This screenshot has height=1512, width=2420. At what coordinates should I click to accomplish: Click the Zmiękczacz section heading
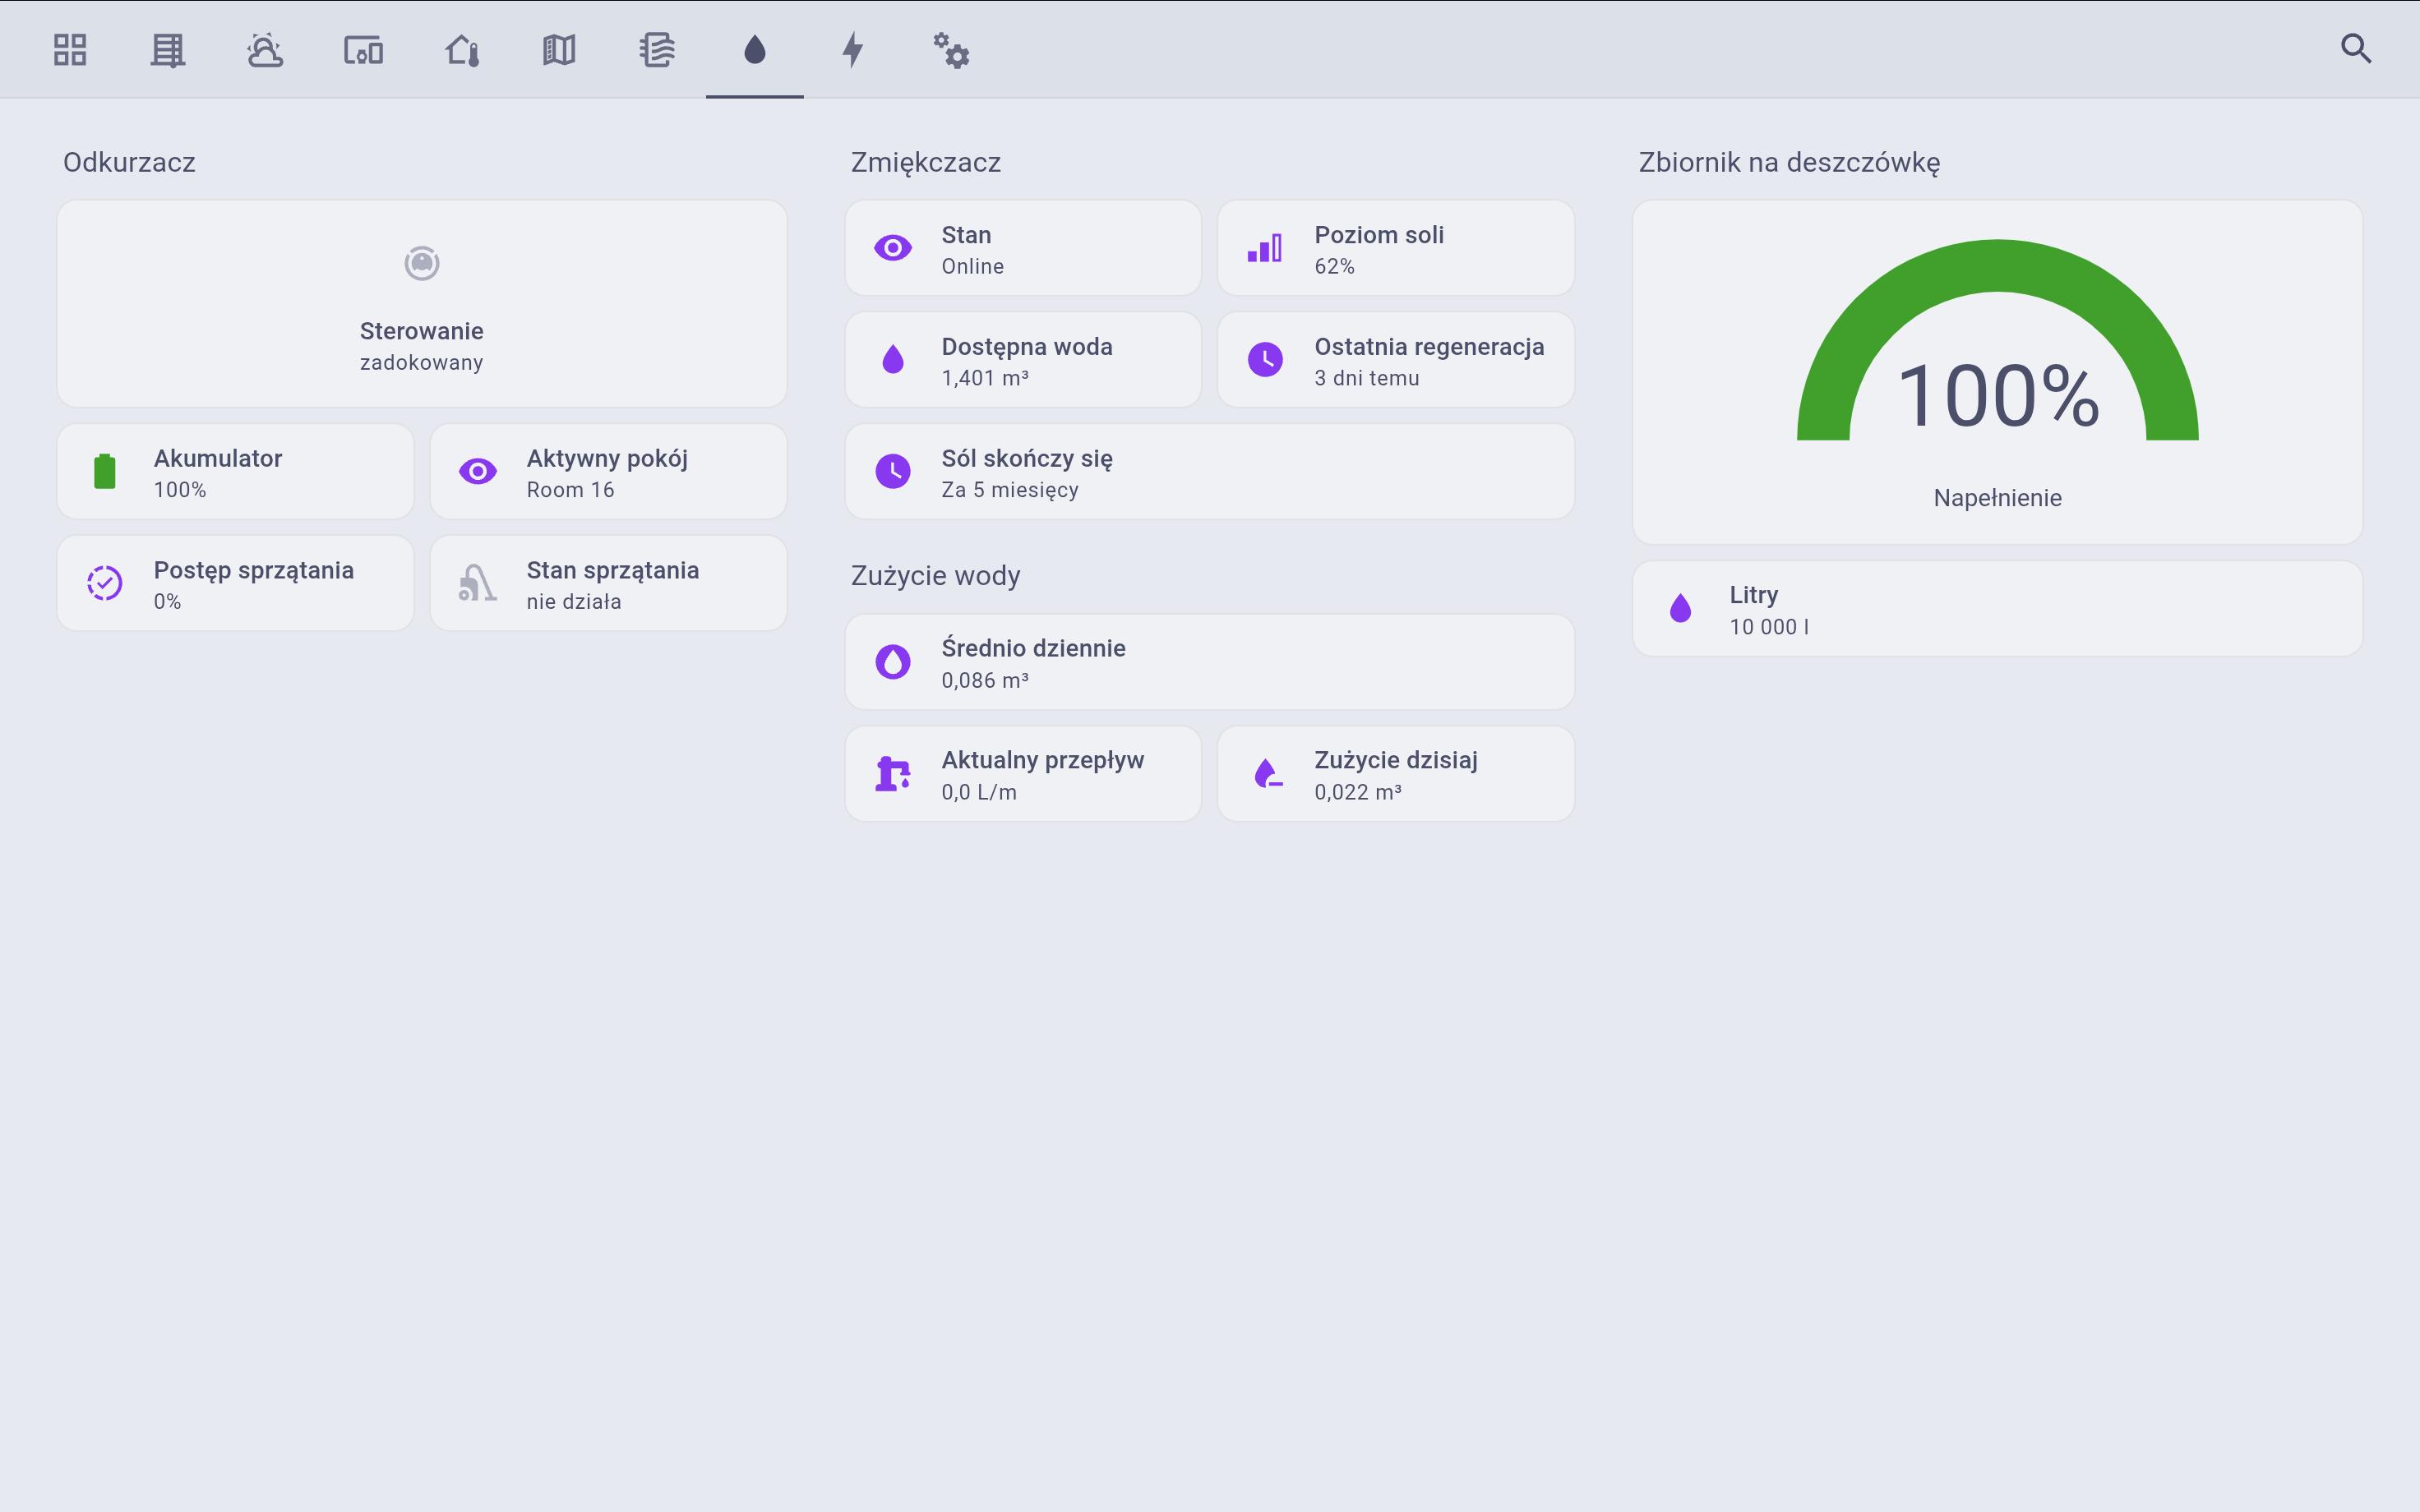926,162
